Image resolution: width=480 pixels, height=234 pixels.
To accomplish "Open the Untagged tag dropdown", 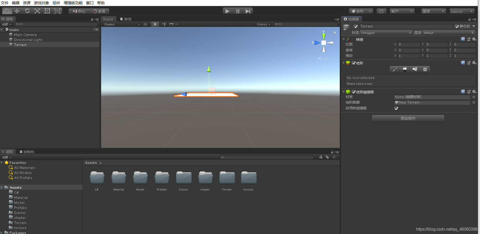I will (x=386, y=33).
